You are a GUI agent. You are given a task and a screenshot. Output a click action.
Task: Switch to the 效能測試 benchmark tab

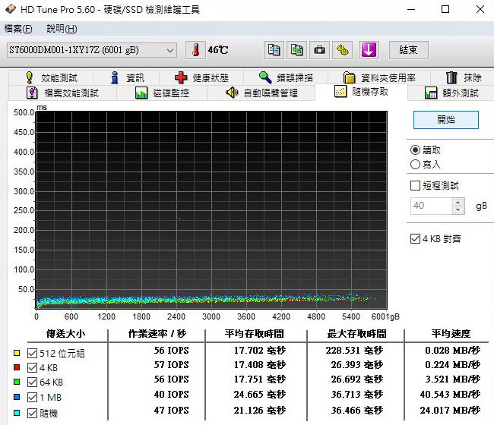pyautogui.click(x=51, y=77)
